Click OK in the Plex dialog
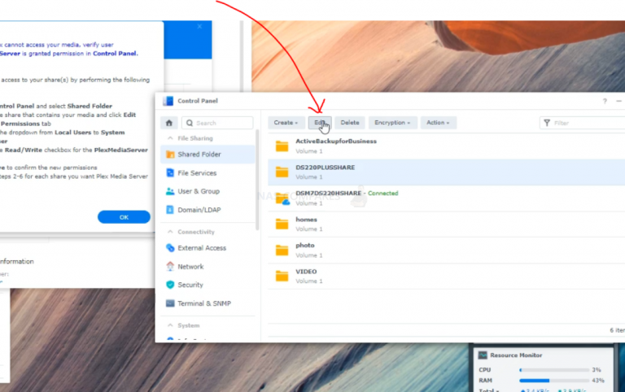 pyautogui.click(x=124, y=217)
